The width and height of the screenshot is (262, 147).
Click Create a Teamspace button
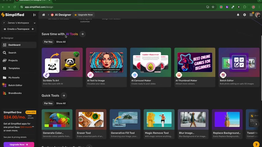tap(18, 29)
